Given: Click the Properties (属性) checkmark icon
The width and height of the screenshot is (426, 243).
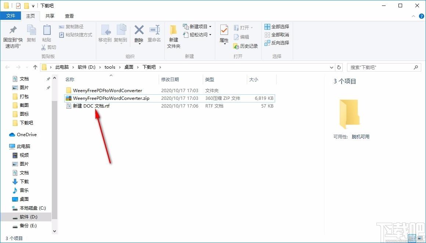Looking at the screenshot, I should [x=224, y=30].
